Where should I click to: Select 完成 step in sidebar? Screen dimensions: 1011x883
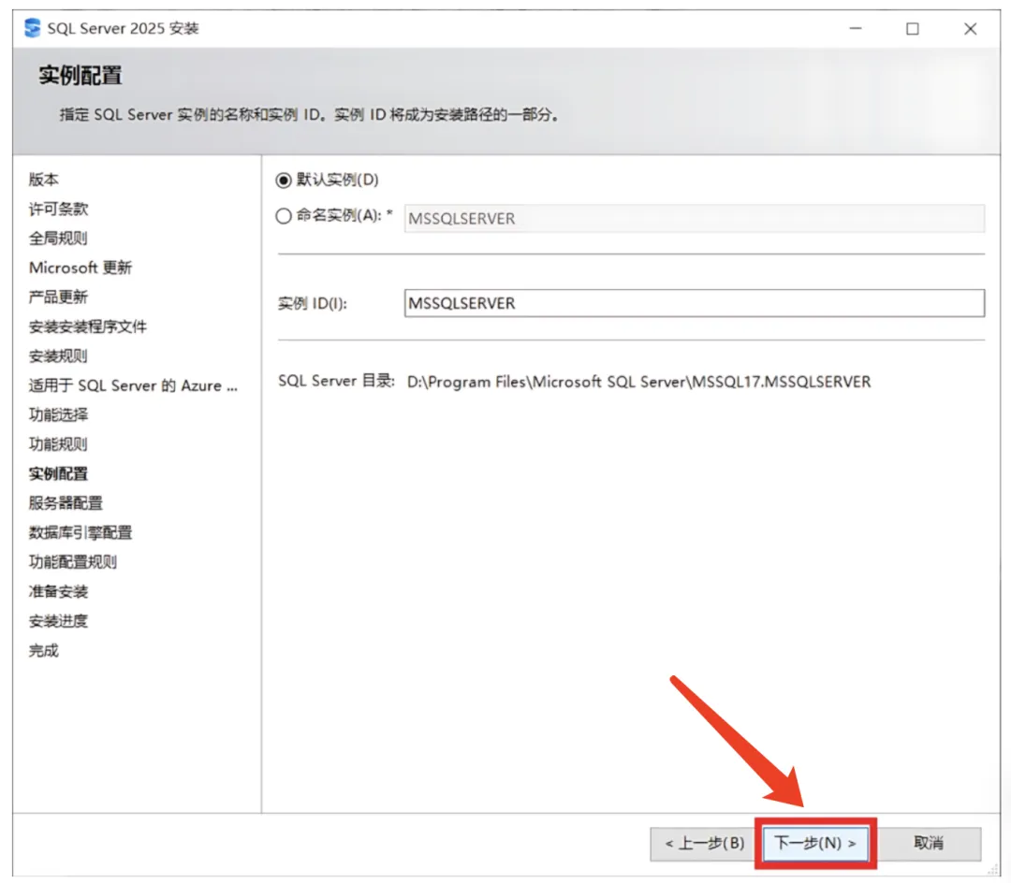click(x=44, y=650)
